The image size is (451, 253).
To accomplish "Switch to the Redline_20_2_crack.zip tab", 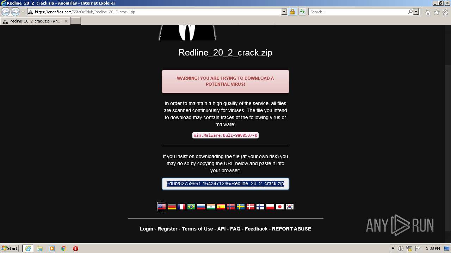I will click(x=35, y=21).
